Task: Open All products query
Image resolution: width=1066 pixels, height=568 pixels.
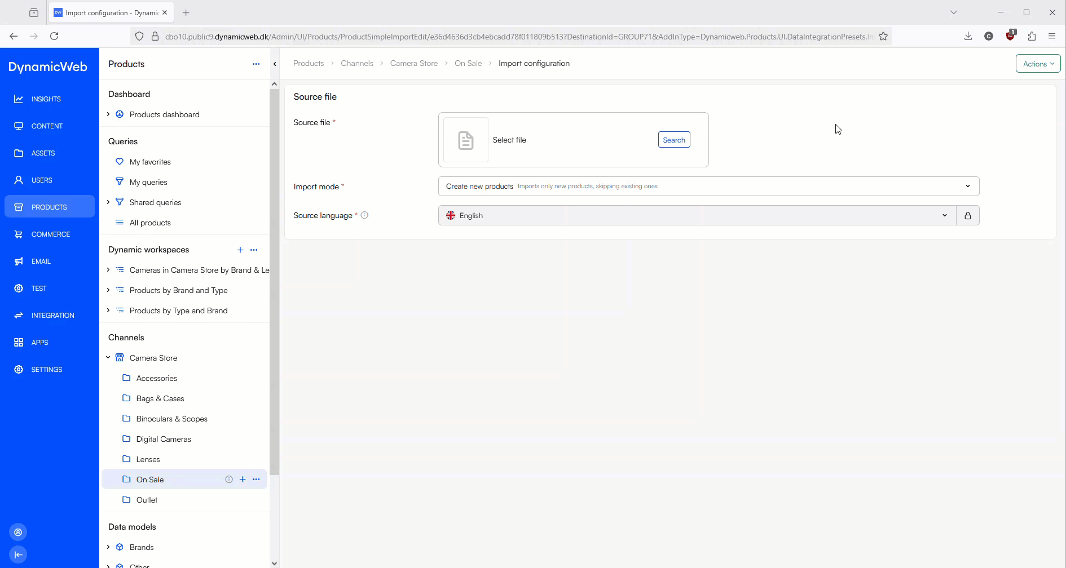Action: [x=150, y=223]
